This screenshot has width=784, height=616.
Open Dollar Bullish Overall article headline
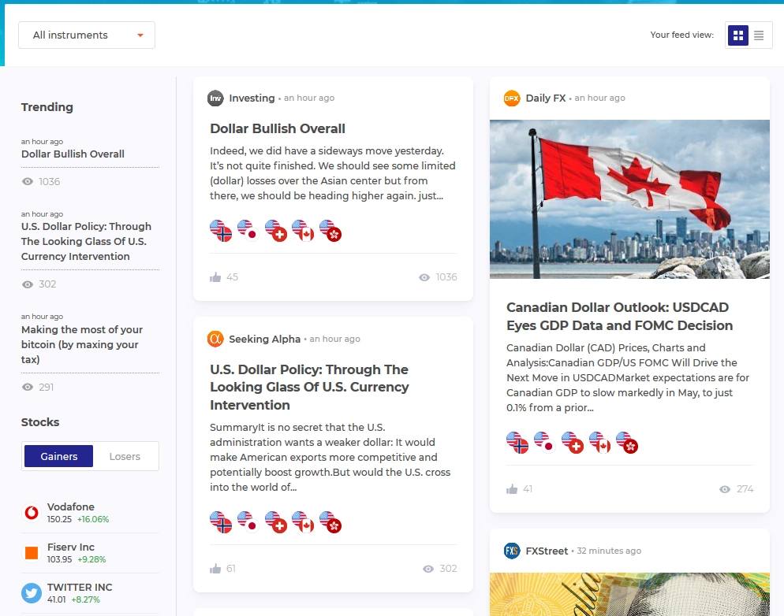pos(278,128)
